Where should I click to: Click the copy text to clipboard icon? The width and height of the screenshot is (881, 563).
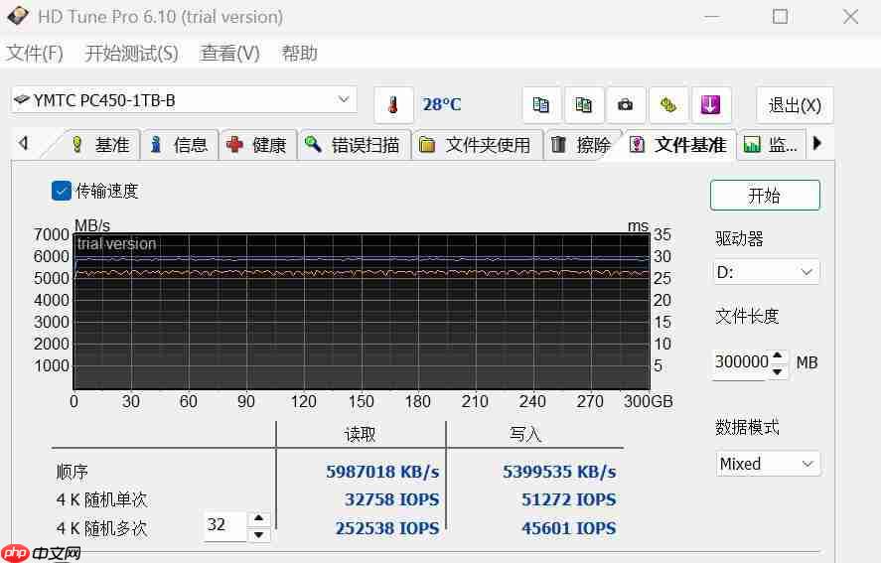541,105
